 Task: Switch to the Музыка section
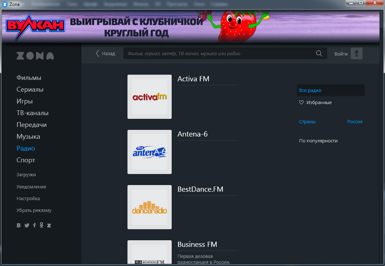pos(28,136)
